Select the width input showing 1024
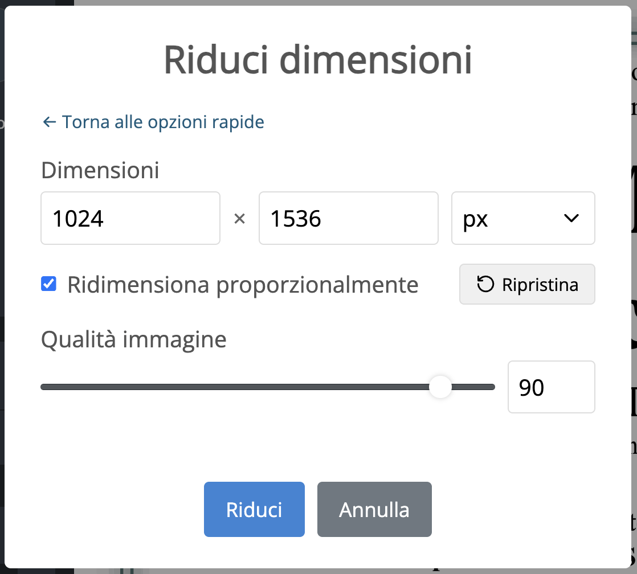This screenshot has width=637, height=574. pos(130,218)
